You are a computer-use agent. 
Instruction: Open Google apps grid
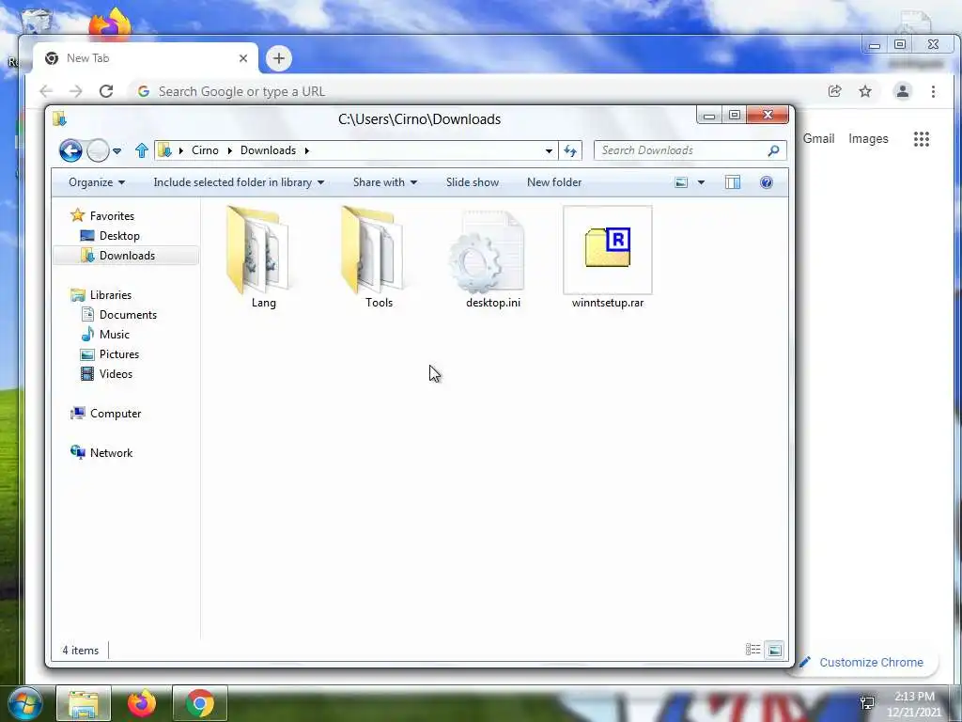[x=921, y=139]
